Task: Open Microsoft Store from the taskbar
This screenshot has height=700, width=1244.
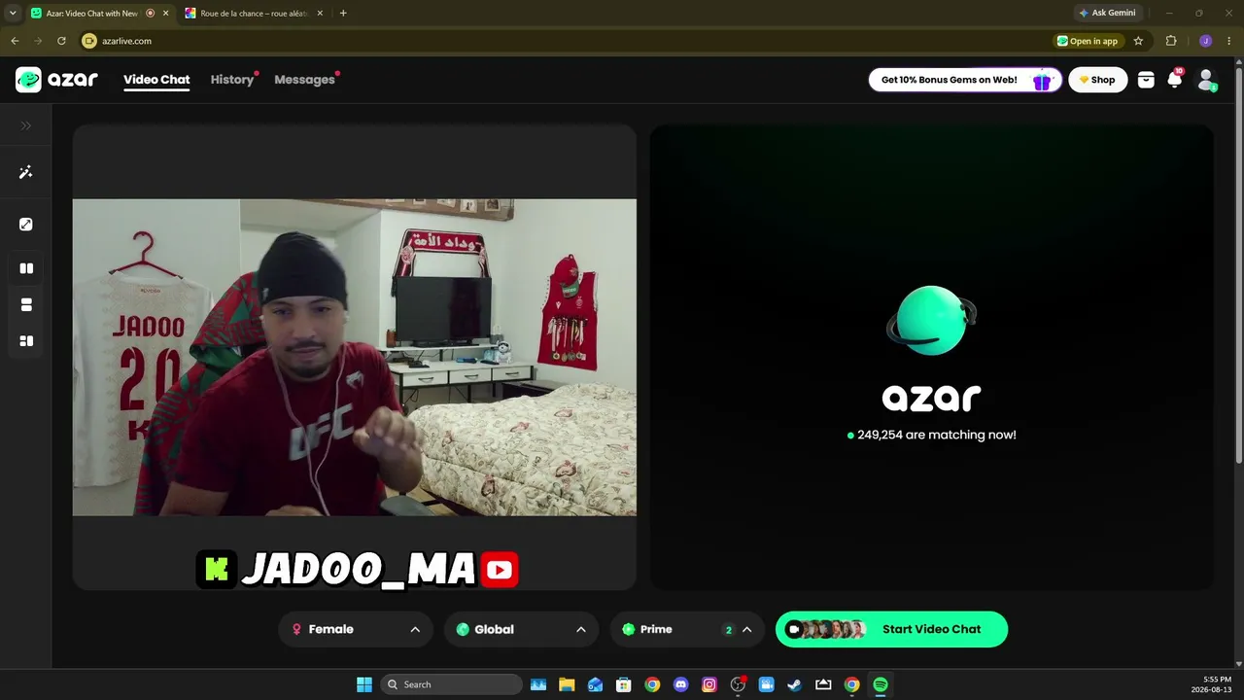Action: (624, 684)
